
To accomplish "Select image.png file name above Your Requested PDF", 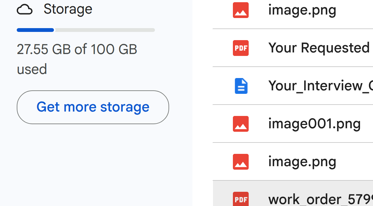I will pyautogui.click(x=302, y=10).
